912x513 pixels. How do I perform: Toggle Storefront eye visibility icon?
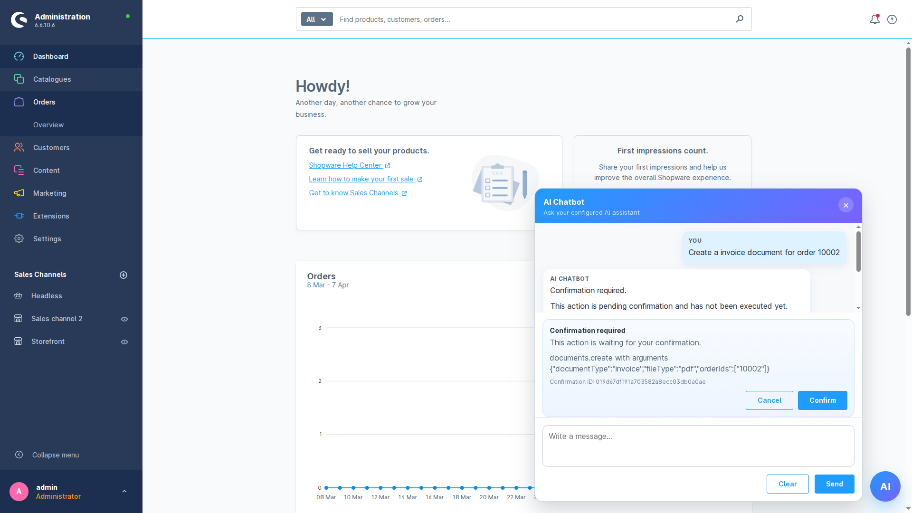[x=124, y=342]
